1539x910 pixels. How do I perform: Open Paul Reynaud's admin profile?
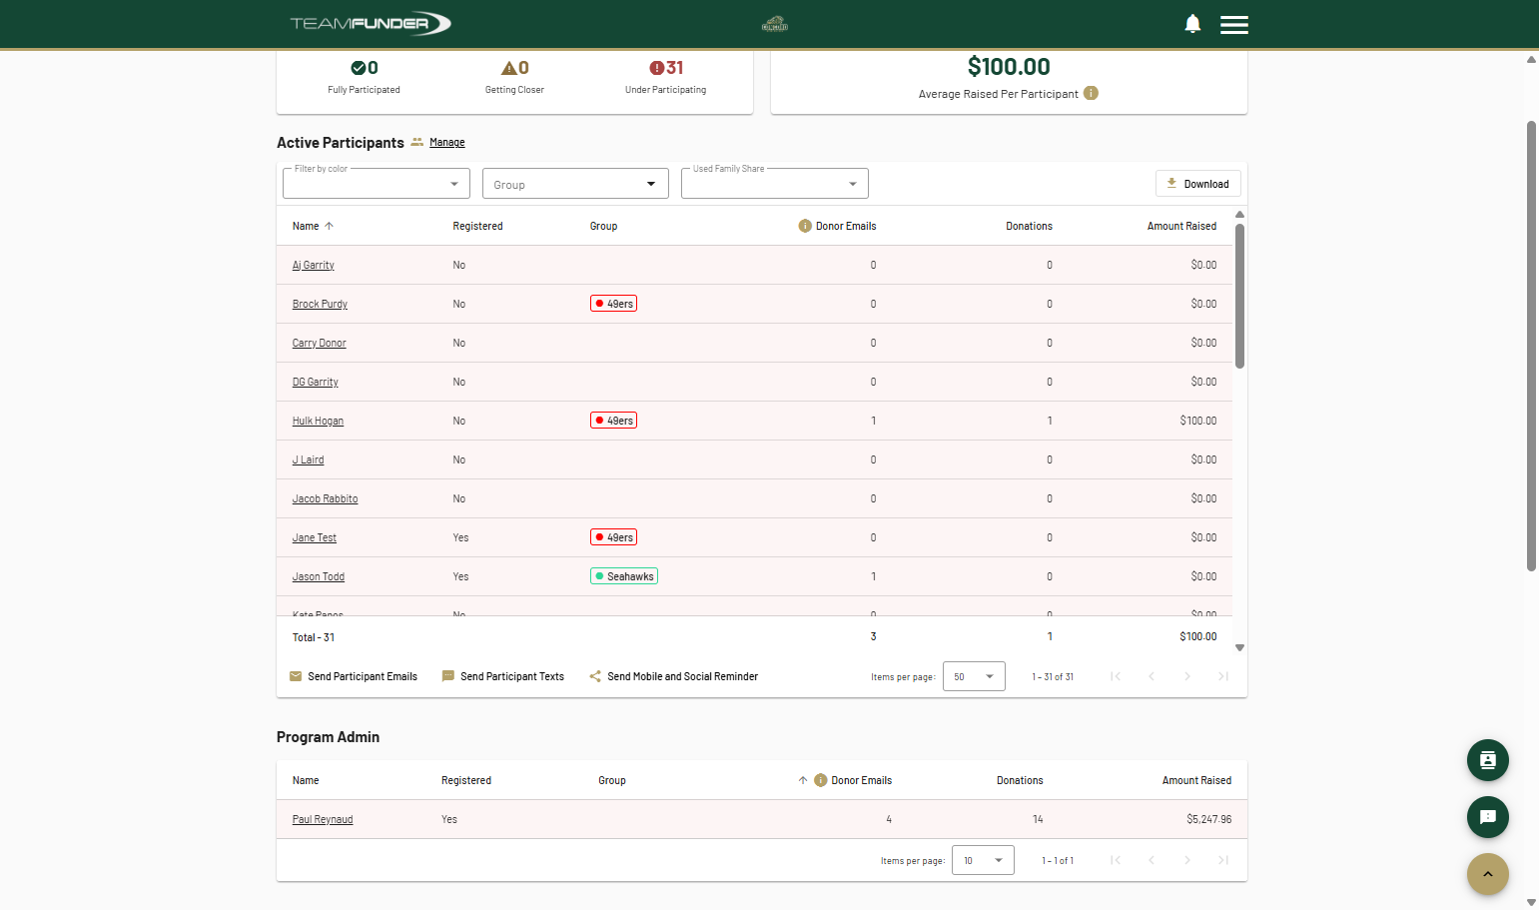pos(323,819)
